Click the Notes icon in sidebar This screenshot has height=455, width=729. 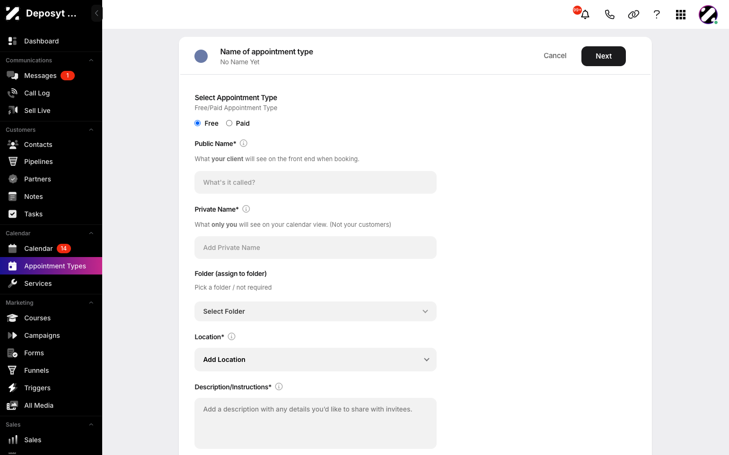coord(13,197)
